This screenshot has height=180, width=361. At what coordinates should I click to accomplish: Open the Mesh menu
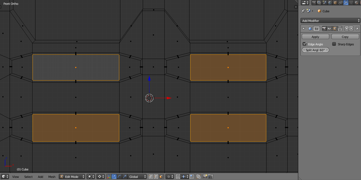pyautogui.click(x=52, y=177)
